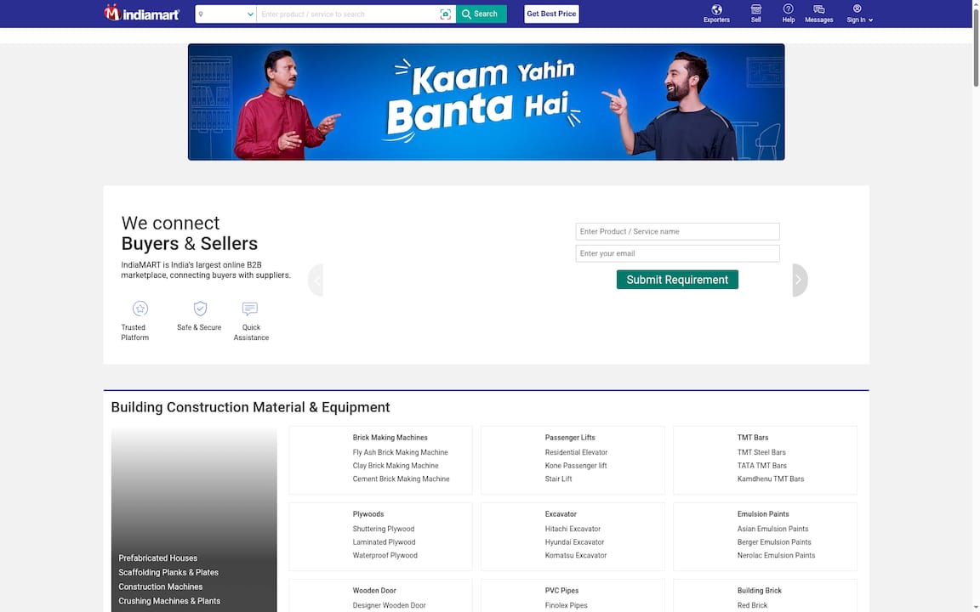The image size is (980, 612).
Task: Open TMT Steel Bars link
Action: click(761, 452)
